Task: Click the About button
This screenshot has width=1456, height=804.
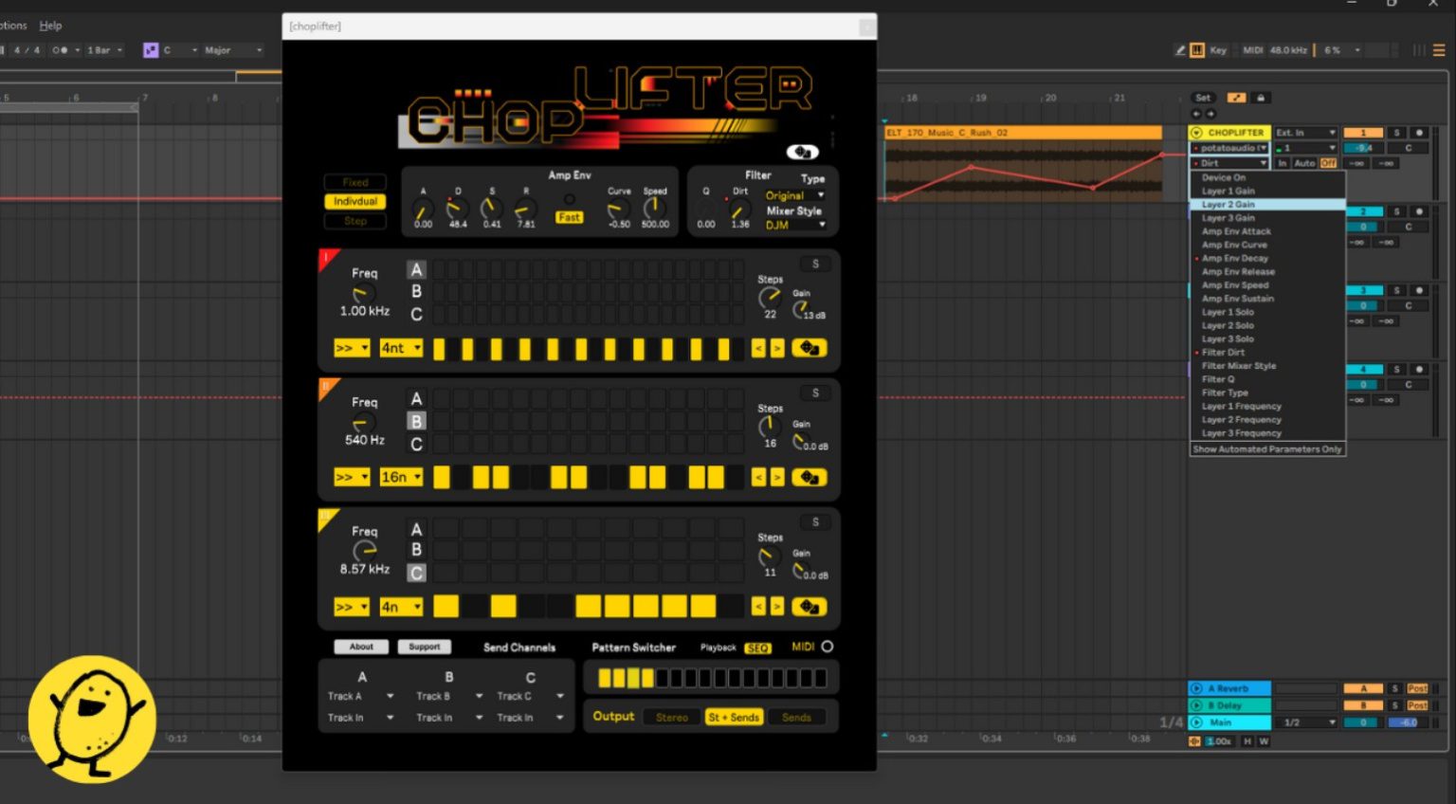Action: (x=361, y=647)
